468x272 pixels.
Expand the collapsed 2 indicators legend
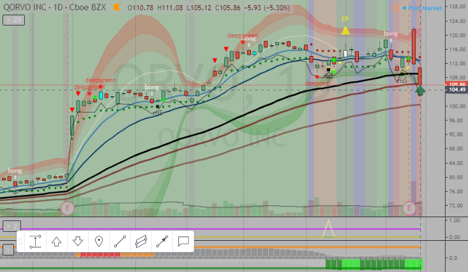10,226
